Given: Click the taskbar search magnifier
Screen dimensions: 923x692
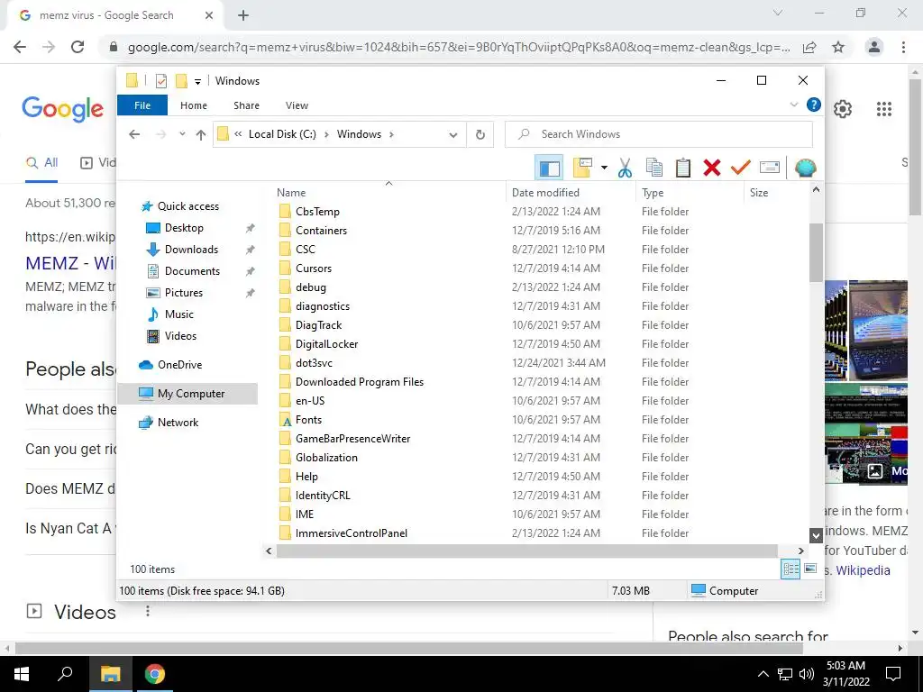Looking at the screenshot, I should coord(65,674).
